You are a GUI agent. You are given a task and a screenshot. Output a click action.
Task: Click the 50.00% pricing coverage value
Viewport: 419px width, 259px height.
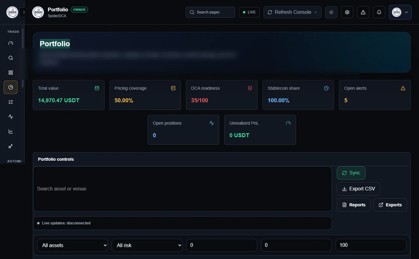coord(124,100)
